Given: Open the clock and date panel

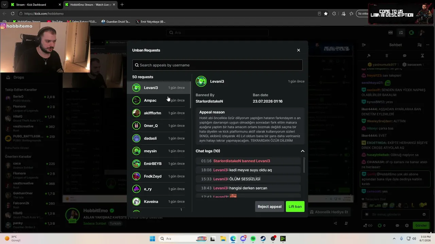Looking at the screenshot, I should 425,239.
